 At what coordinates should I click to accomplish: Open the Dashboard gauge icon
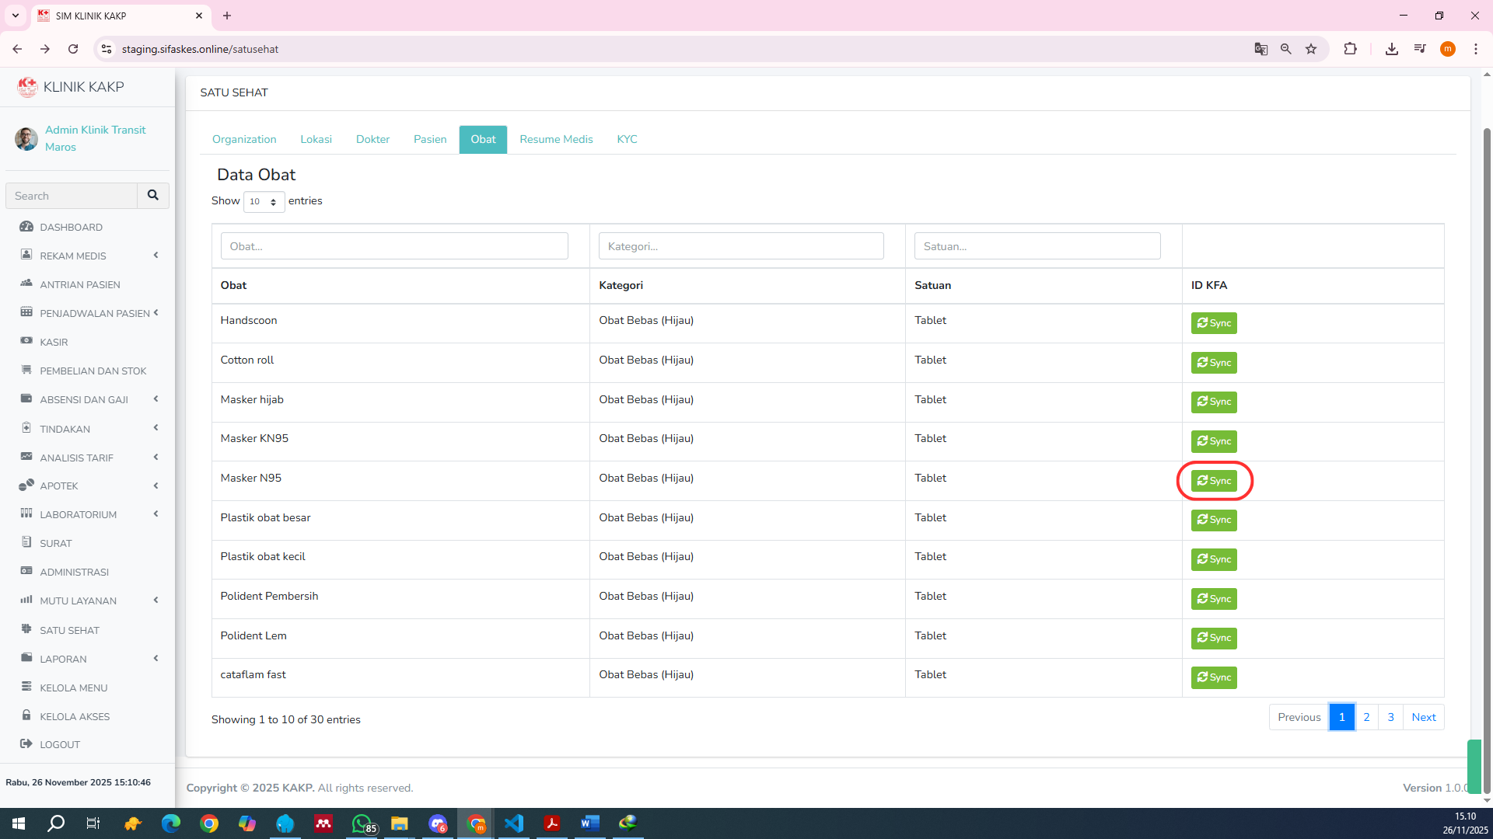[x=26, y=227]
